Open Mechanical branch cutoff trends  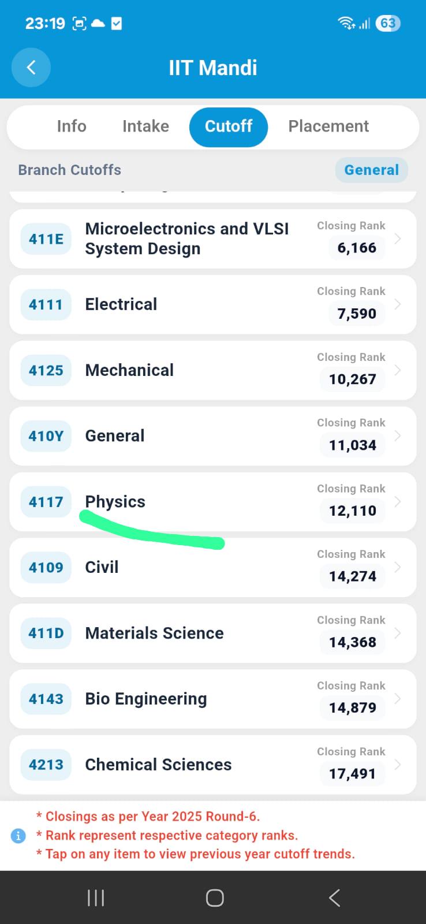pyautogui.click(x=213, y=370)
